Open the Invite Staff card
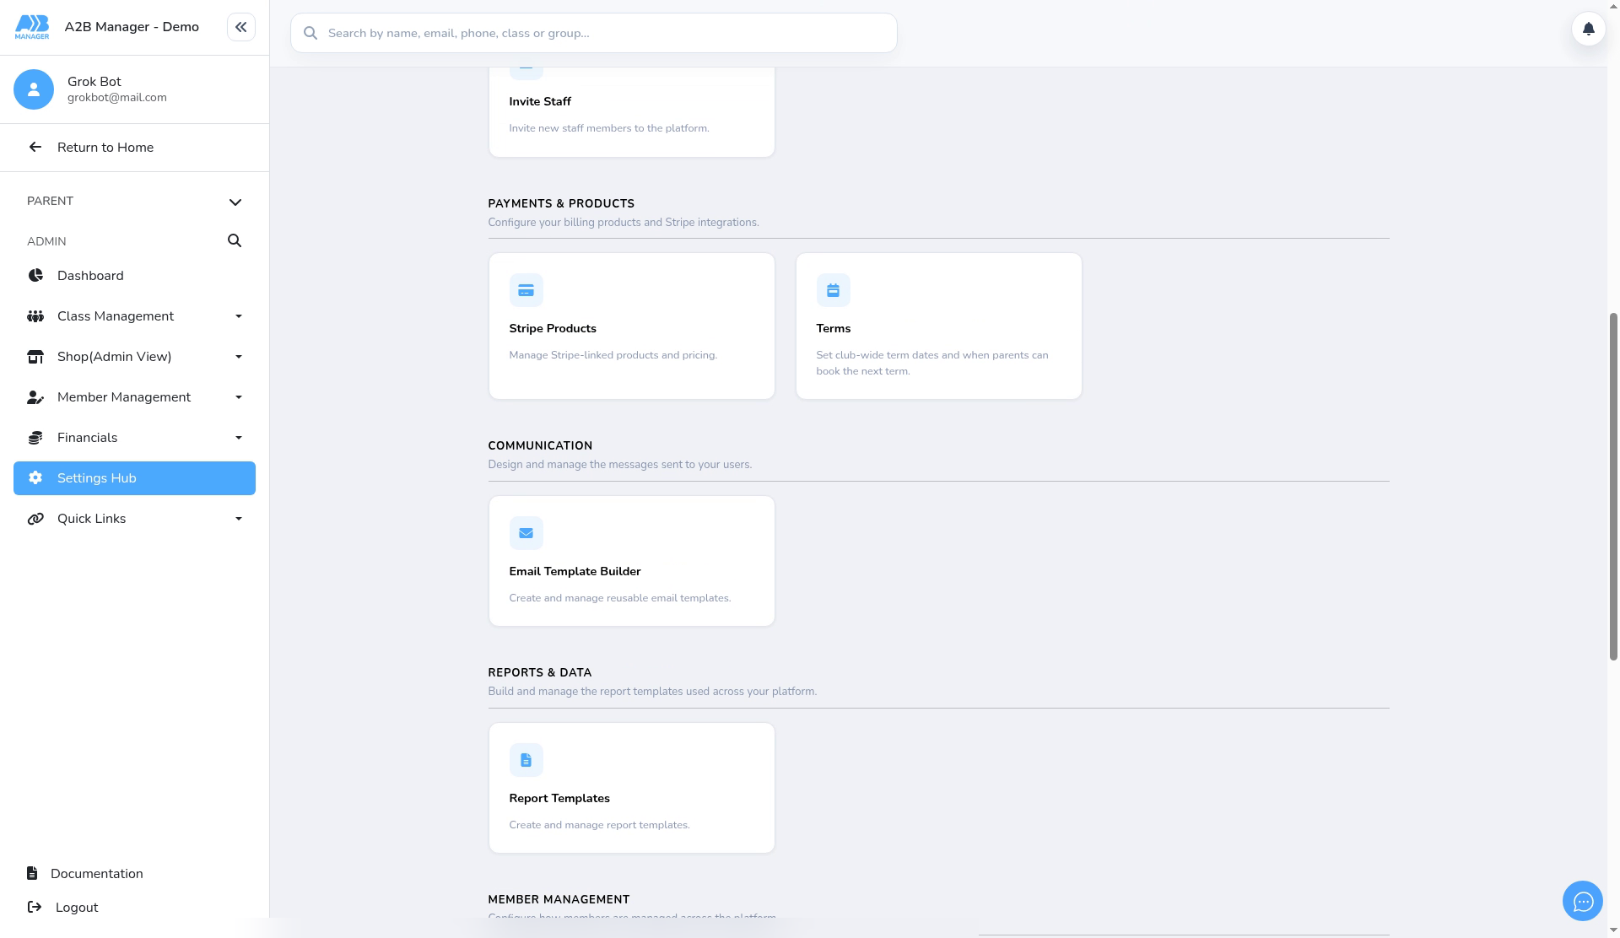Screen dimensions: 1620x938 [631, 112]
